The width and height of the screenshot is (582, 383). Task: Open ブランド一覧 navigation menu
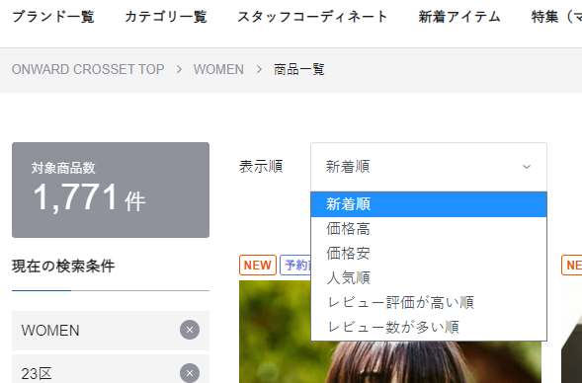point(53,17)
